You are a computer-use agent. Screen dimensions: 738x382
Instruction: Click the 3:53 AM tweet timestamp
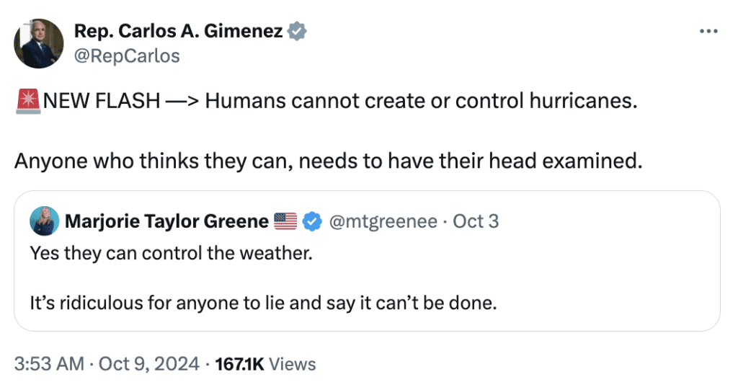(49, 363)
